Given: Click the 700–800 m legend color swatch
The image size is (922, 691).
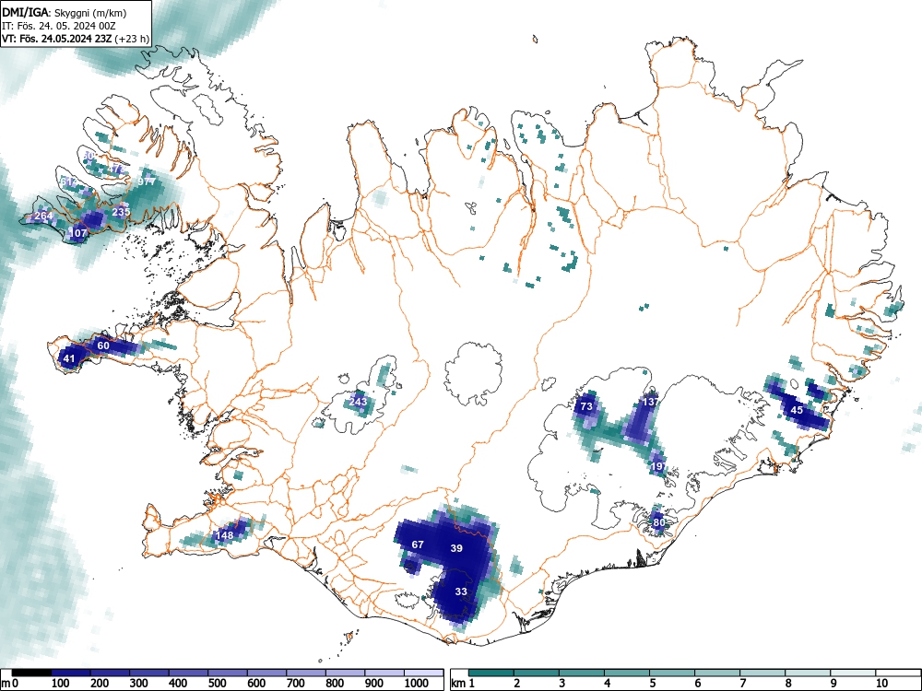Looking at the screenshot, I should pos(306,673).
